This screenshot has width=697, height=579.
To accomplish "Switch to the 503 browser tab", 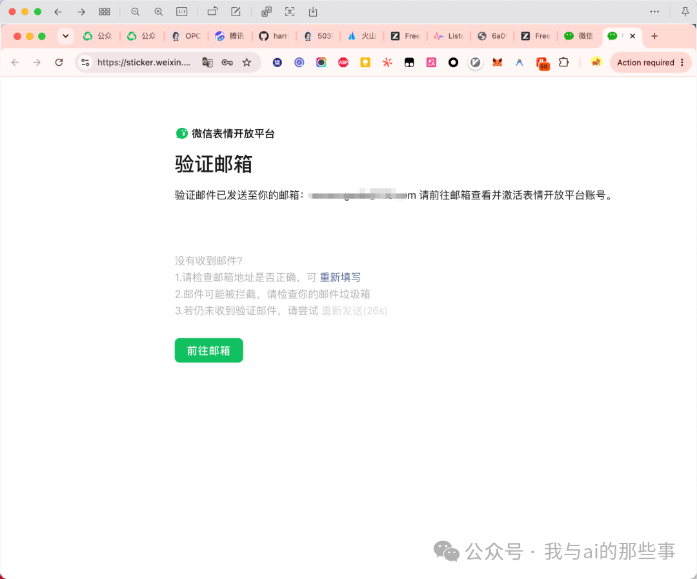I will click(x=318, y=36).
